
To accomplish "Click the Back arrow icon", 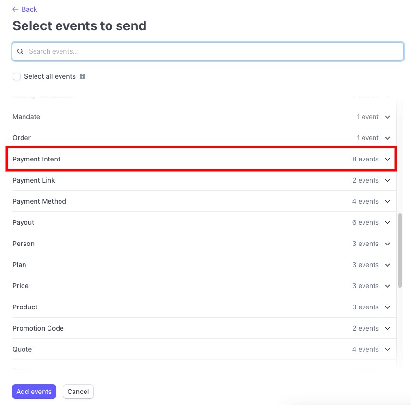I will (x=15, y=9).
